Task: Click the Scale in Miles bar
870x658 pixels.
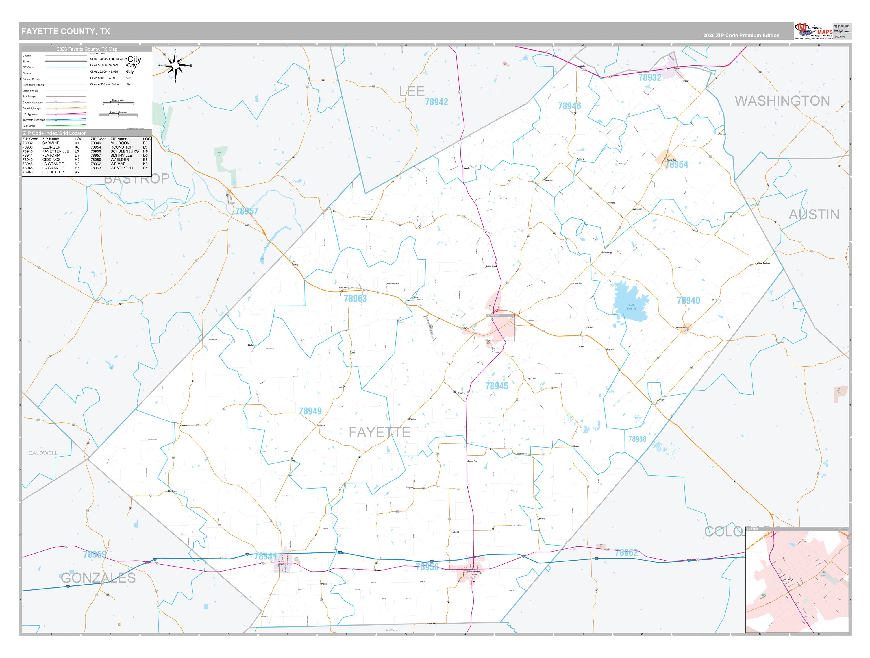Action: pyautogui.click(x=118, y=103)
